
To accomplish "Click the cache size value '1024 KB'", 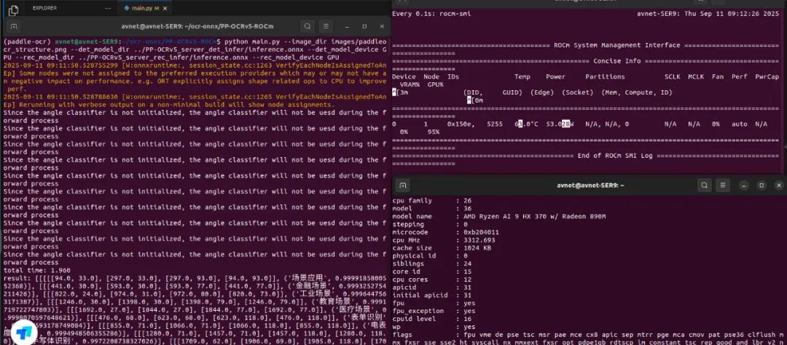I will point(477,248).
